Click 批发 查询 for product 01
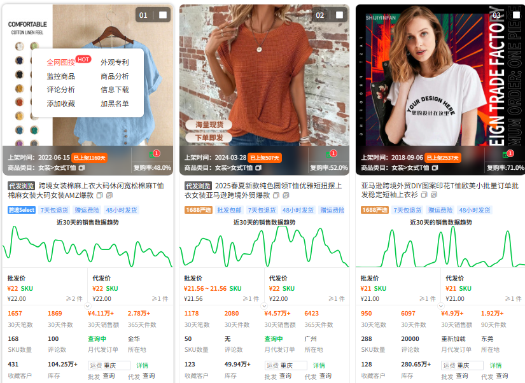This screenshot has width=525, height=383. [108, 376]
